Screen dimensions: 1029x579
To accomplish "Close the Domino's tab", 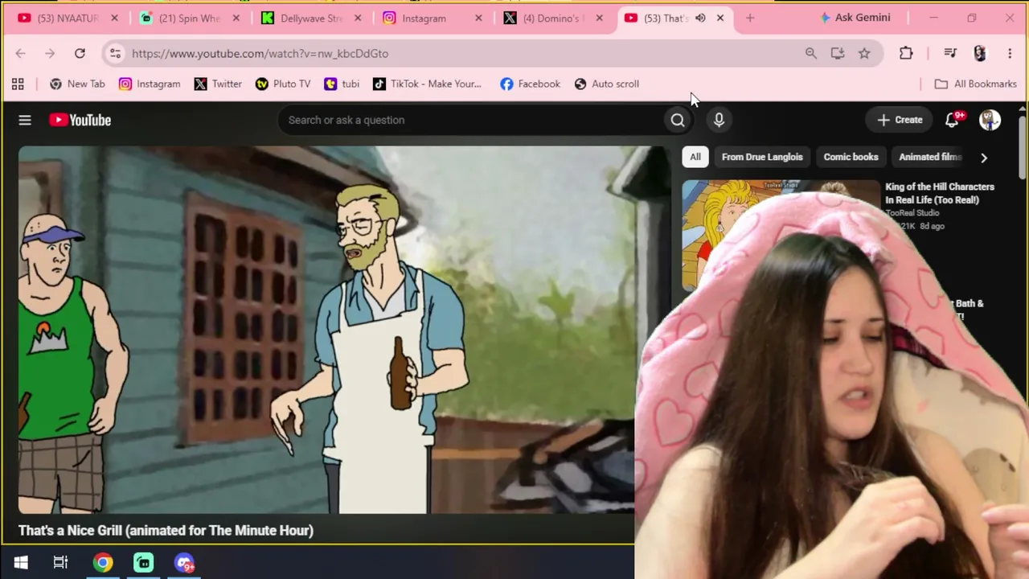I will point(599,18).
